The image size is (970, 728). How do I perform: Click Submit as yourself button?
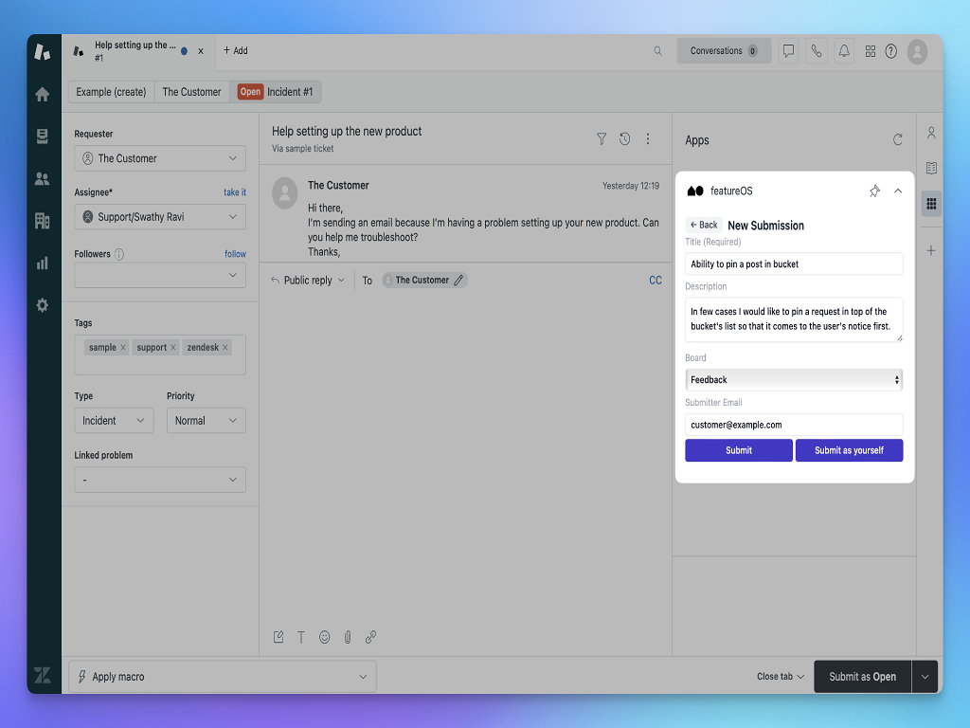pos(849,450)
